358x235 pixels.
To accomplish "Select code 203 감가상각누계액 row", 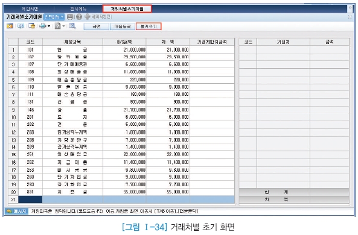I will point(121,132).
